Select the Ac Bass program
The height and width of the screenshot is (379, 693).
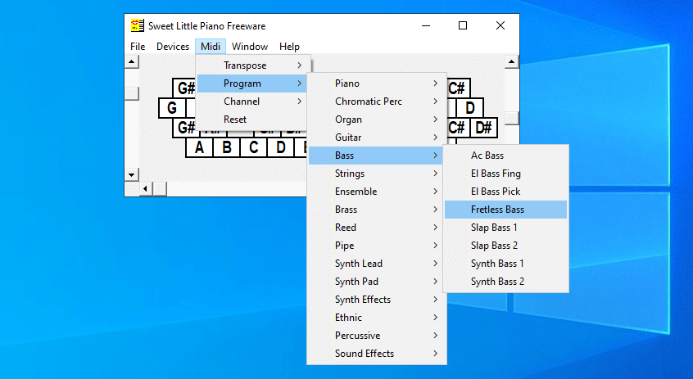click(x=505, y=156)
